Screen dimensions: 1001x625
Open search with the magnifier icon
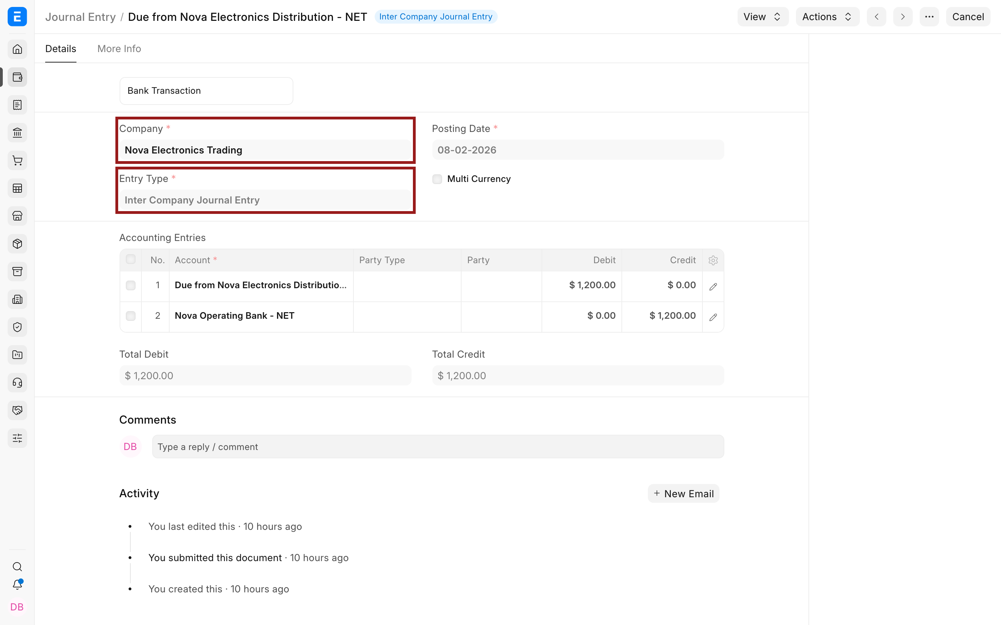(17, 566)
